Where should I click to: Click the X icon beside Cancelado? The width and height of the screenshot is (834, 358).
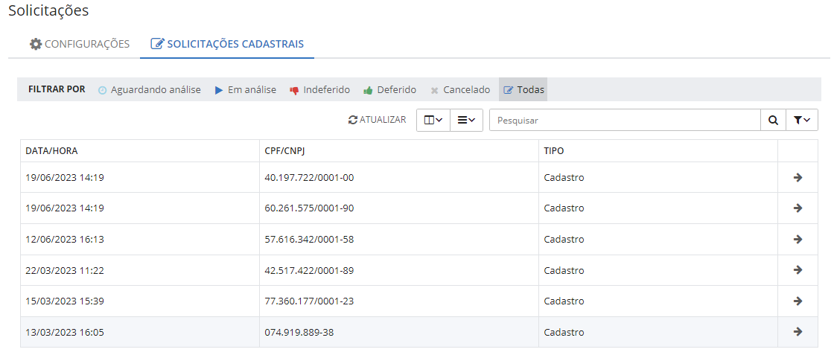click(x=434, y=91)
